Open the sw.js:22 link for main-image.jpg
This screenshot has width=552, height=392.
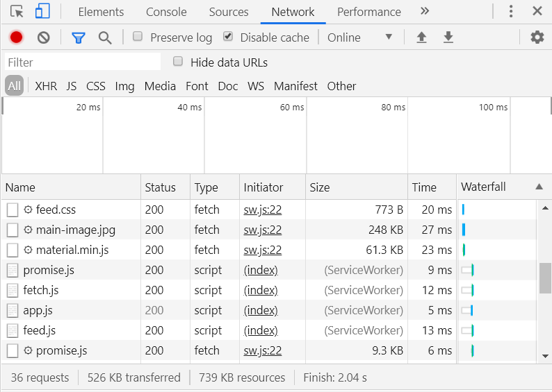(x=263, y=230)
